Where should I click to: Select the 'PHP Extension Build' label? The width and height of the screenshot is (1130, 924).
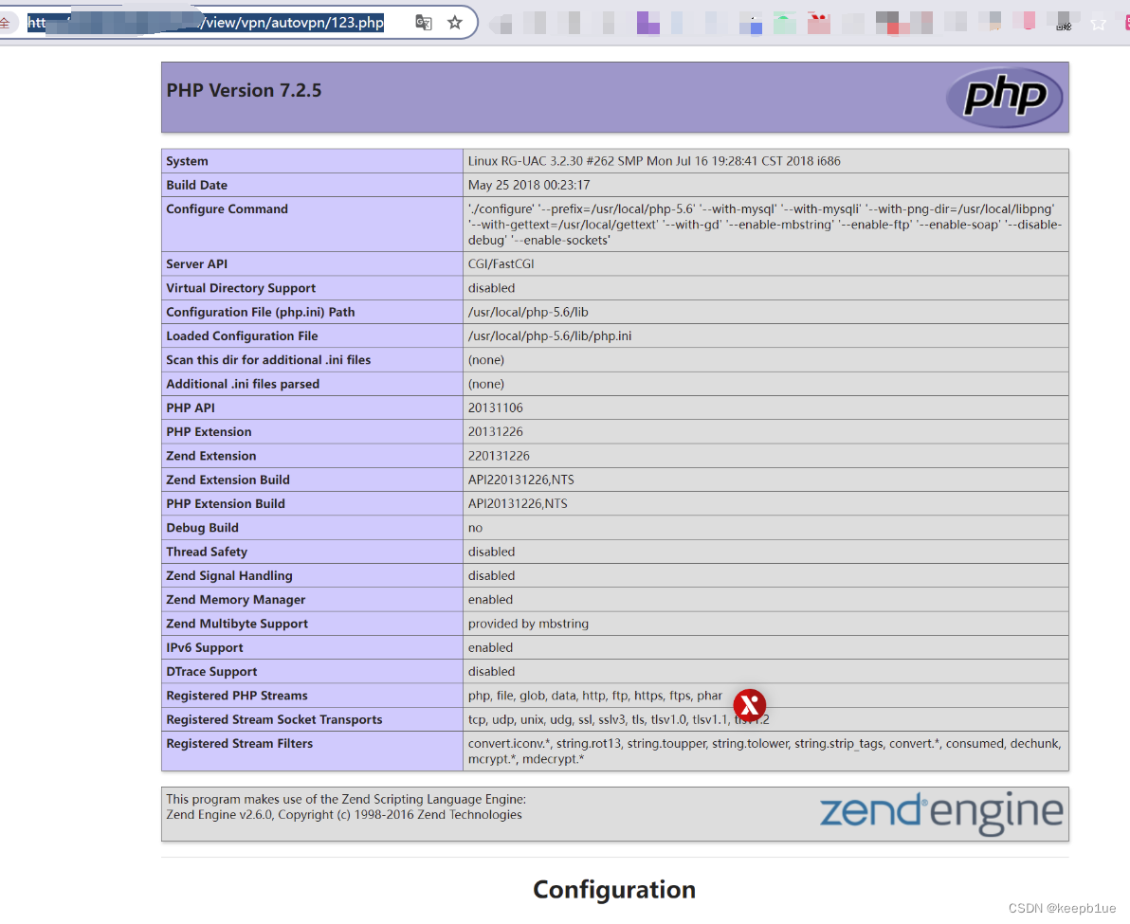click(x=226, y=504)
